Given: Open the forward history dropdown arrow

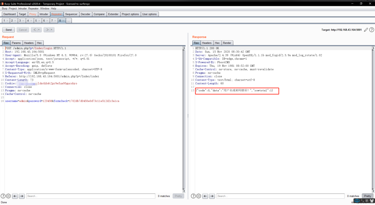Looking at the screenshot, I should (52, 30).
